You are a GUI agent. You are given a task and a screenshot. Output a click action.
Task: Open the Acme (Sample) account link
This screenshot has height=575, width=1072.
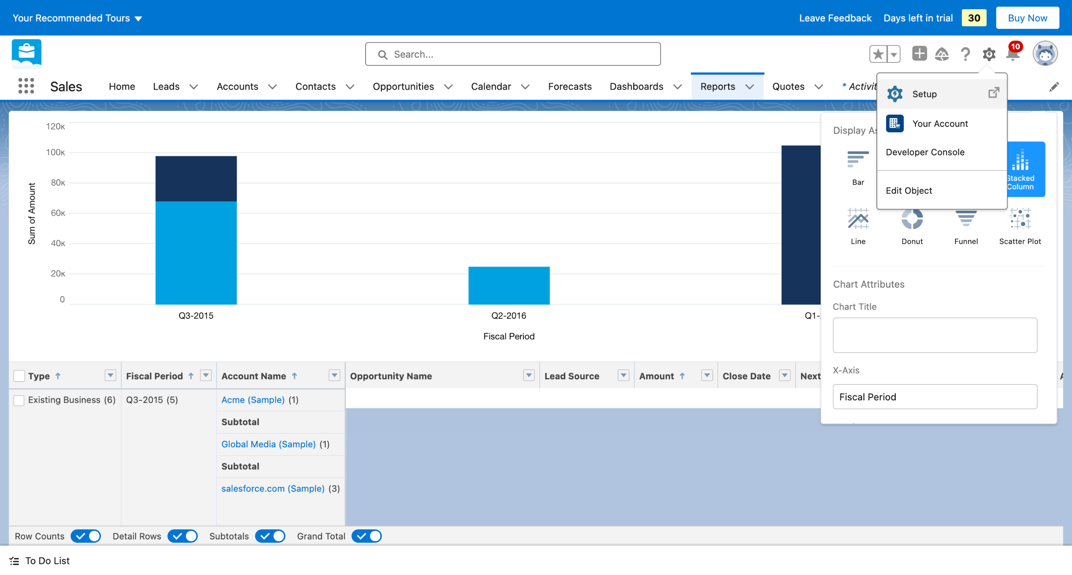click(x=253, y=400)
